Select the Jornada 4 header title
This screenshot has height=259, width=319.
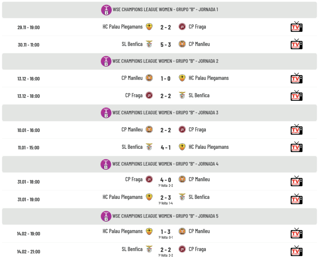pos(165,164)
